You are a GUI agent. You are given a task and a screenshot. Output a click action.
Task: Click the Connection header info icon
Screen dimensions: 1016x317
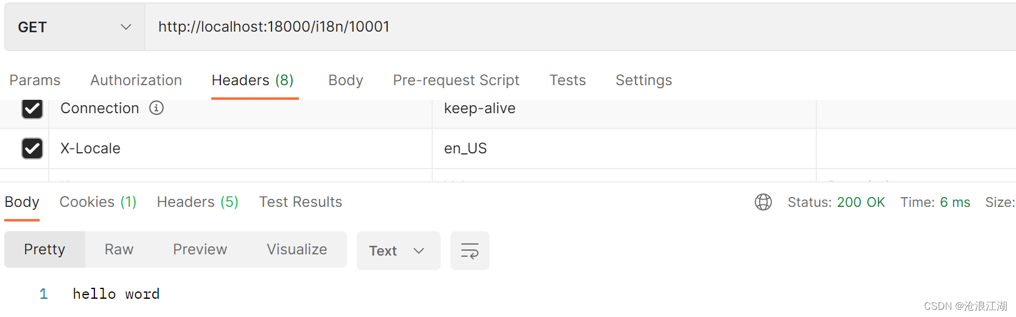coord(156,108)
